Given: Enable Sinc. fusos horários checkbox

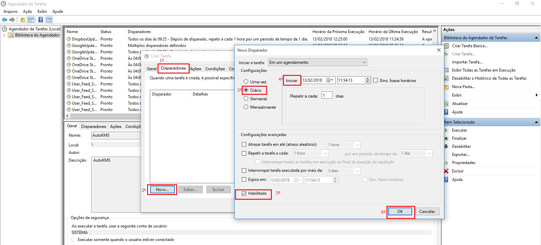Looking at the screenshot, I should tap(375, 80).
